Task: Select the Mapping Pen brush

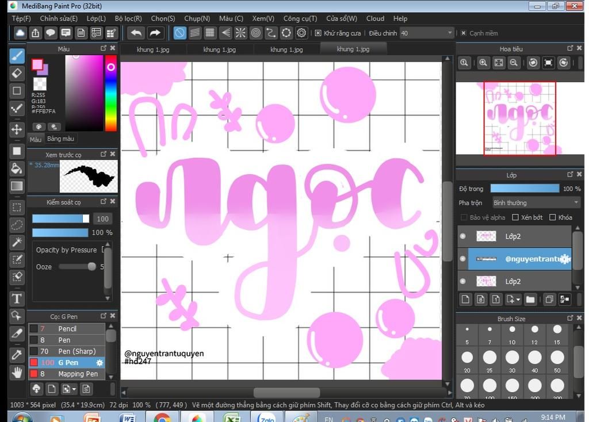Action: (67, 374)
